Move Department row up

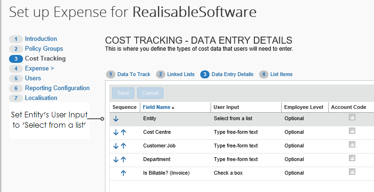tap(123, 160)
